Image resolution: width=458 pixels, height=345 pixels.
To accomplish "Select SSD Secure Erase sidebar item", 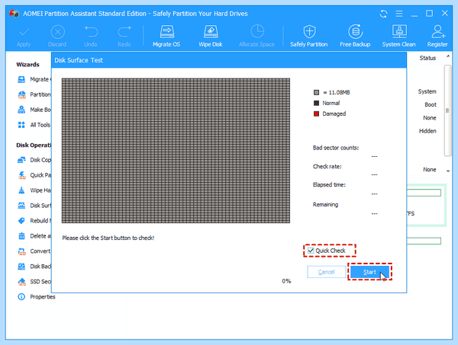I will point(34,282).
